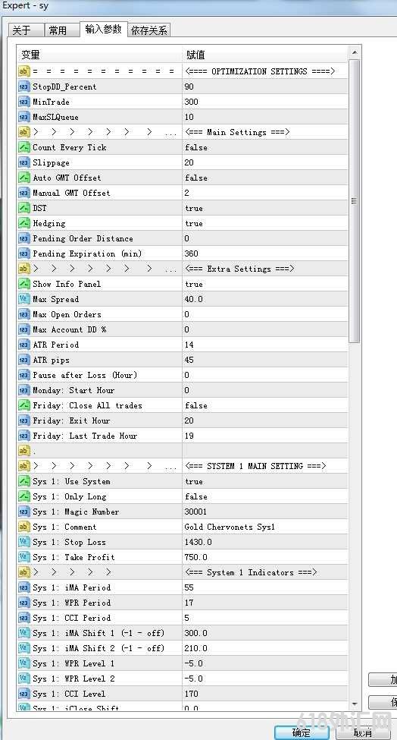Switch to the 常用 tab
Screen dimensions: 397x740
pyautogui.click(x=58, y=30)
